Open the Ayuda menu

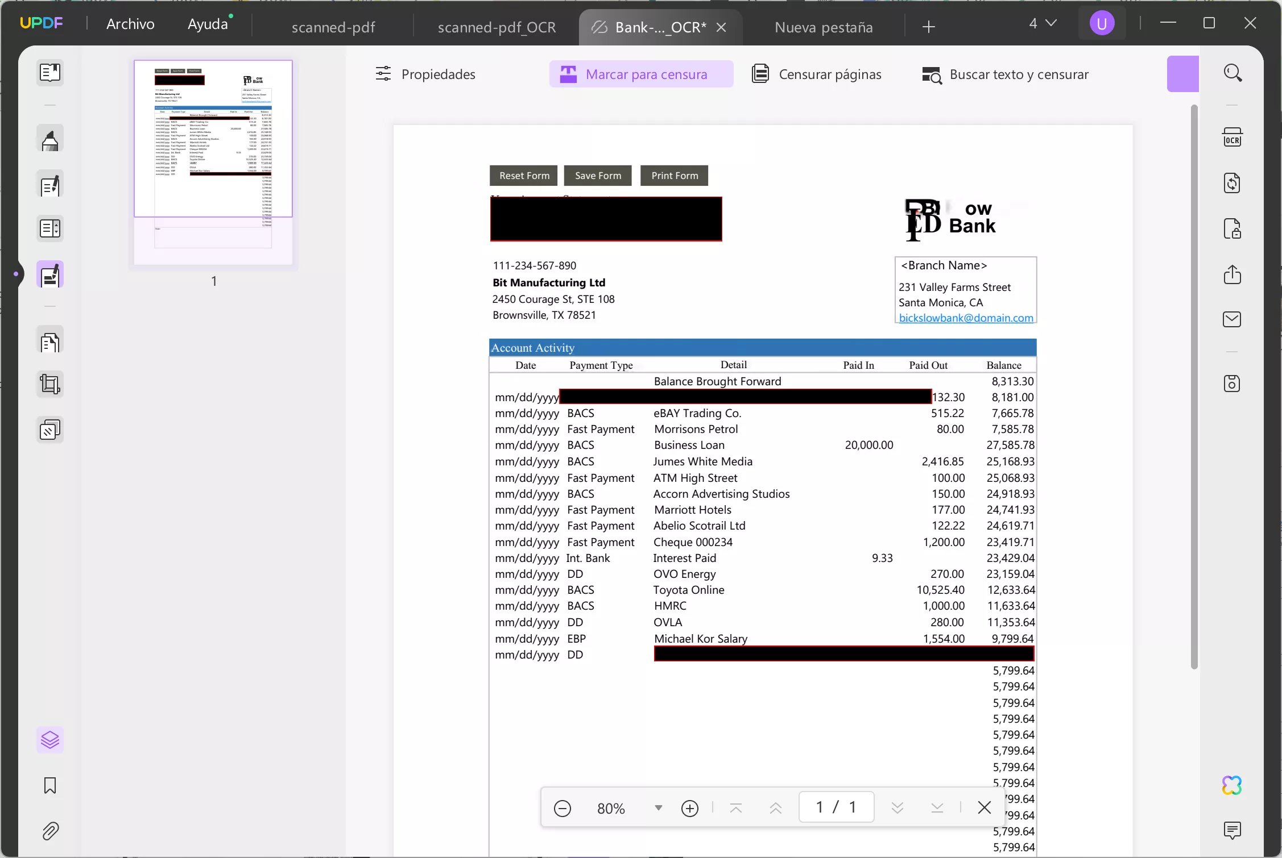(208, 23)
